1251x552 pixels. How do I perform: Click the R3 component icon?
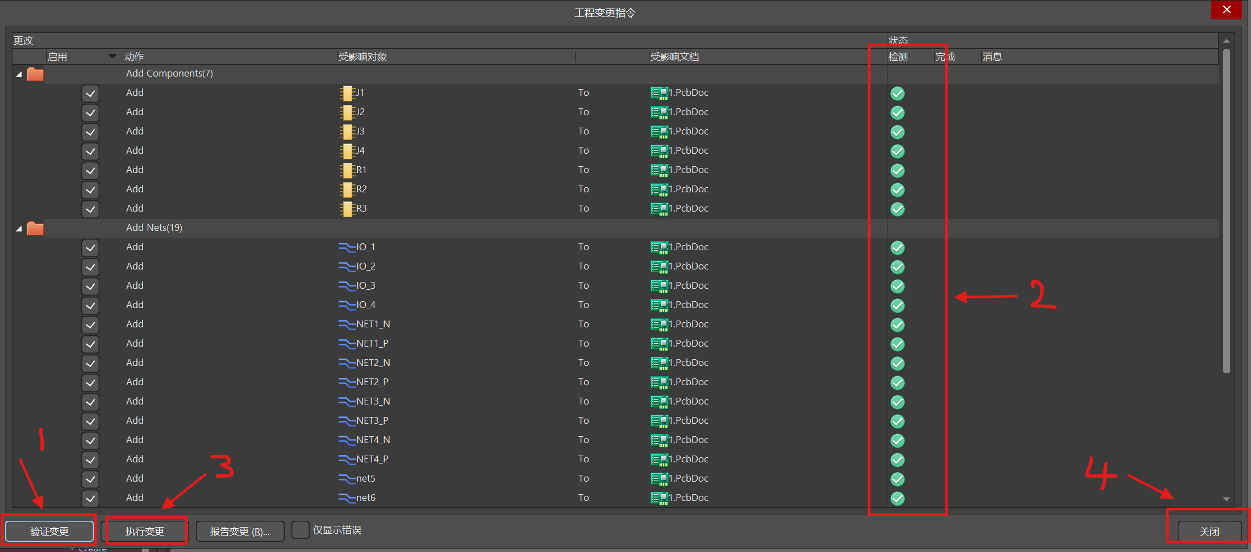(347, 209)
